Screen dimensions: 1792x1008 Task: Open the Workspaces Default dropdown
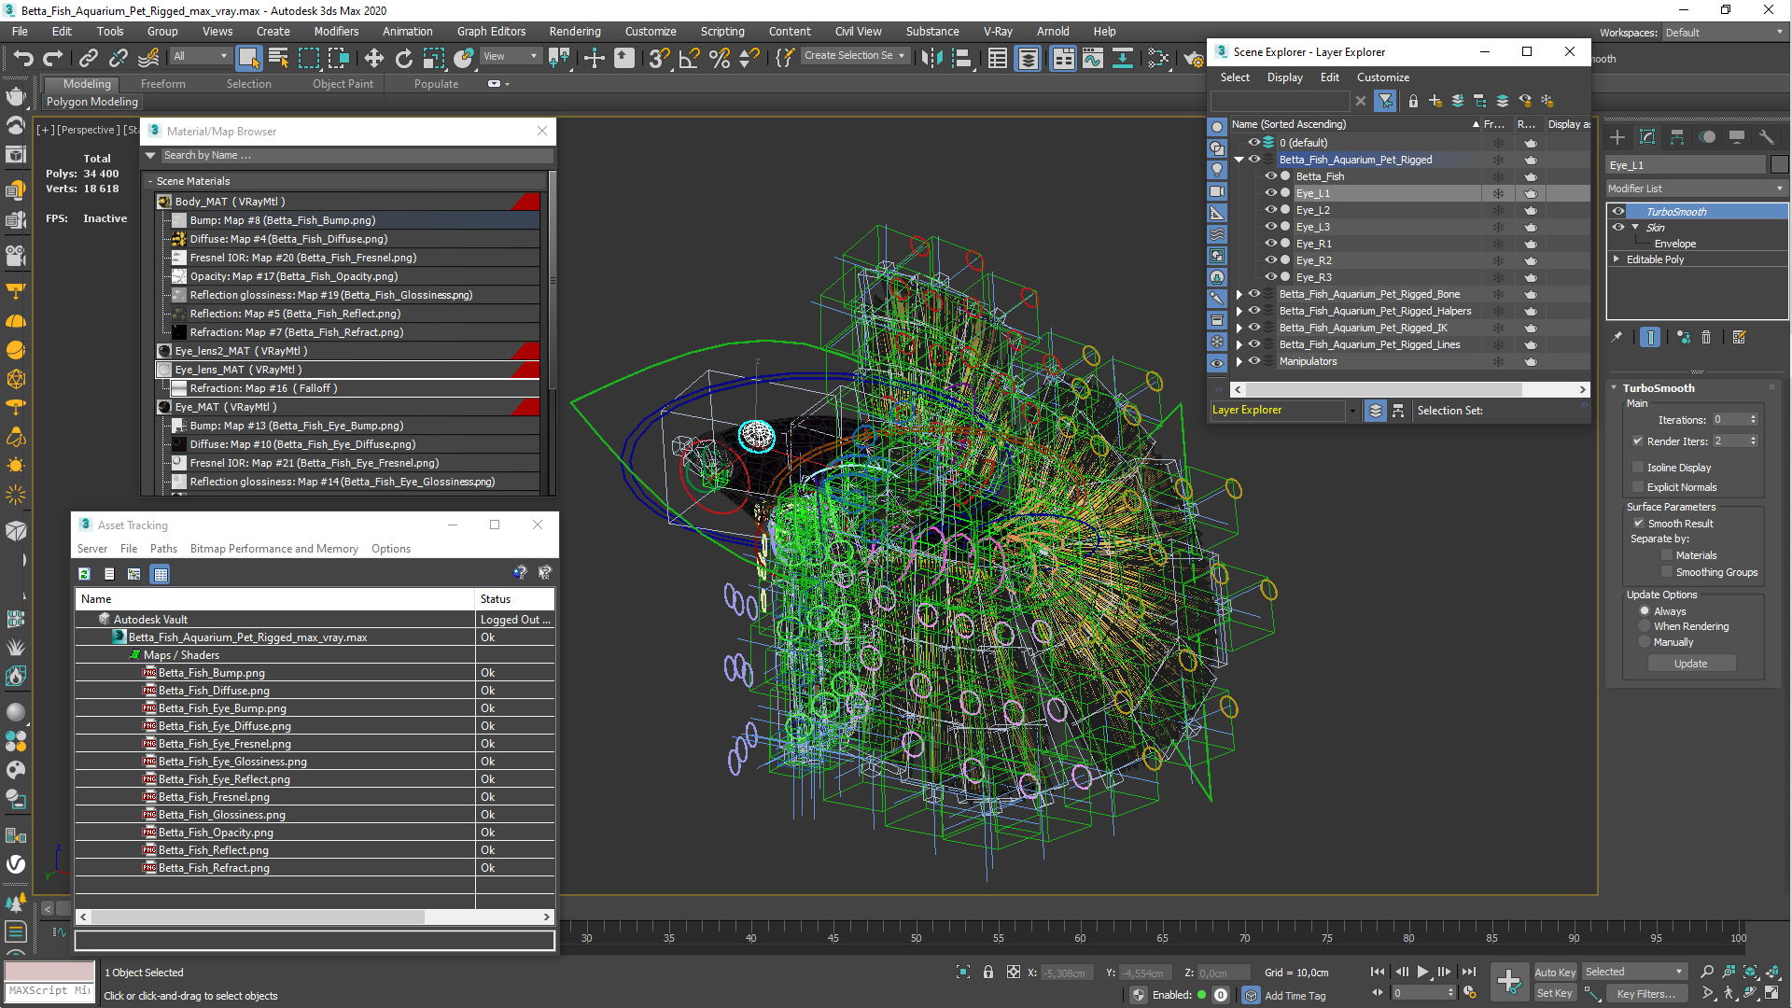tap(1723, 33)
